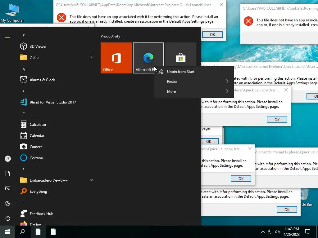Open the 7-Zip folder entry
This screenshot has width=318, height=238.
[57, 57]
